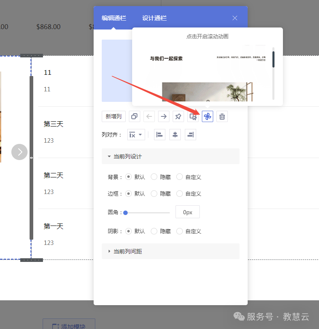319x329 pixels.
Task: Delete column with the trash icon
Action: pyautogui.click(x=222, y=116)
